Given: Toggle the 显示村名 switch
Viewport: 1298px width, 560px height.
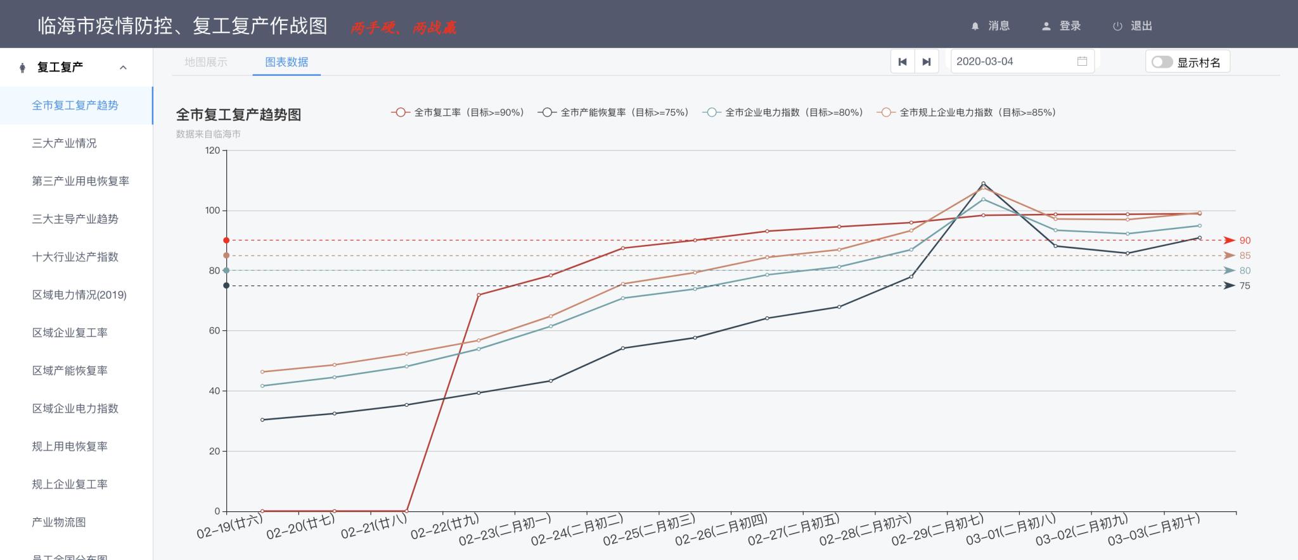Looking at the screenshot, I should [1162, 62].
